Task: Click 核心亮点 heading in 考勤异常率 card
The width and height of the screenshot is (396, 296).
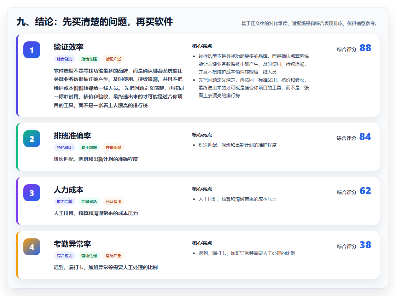Action: (202, 243)
